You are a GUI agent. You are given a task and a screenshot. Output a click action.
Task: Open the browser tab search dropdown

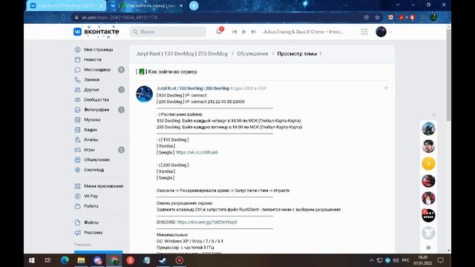398,5
